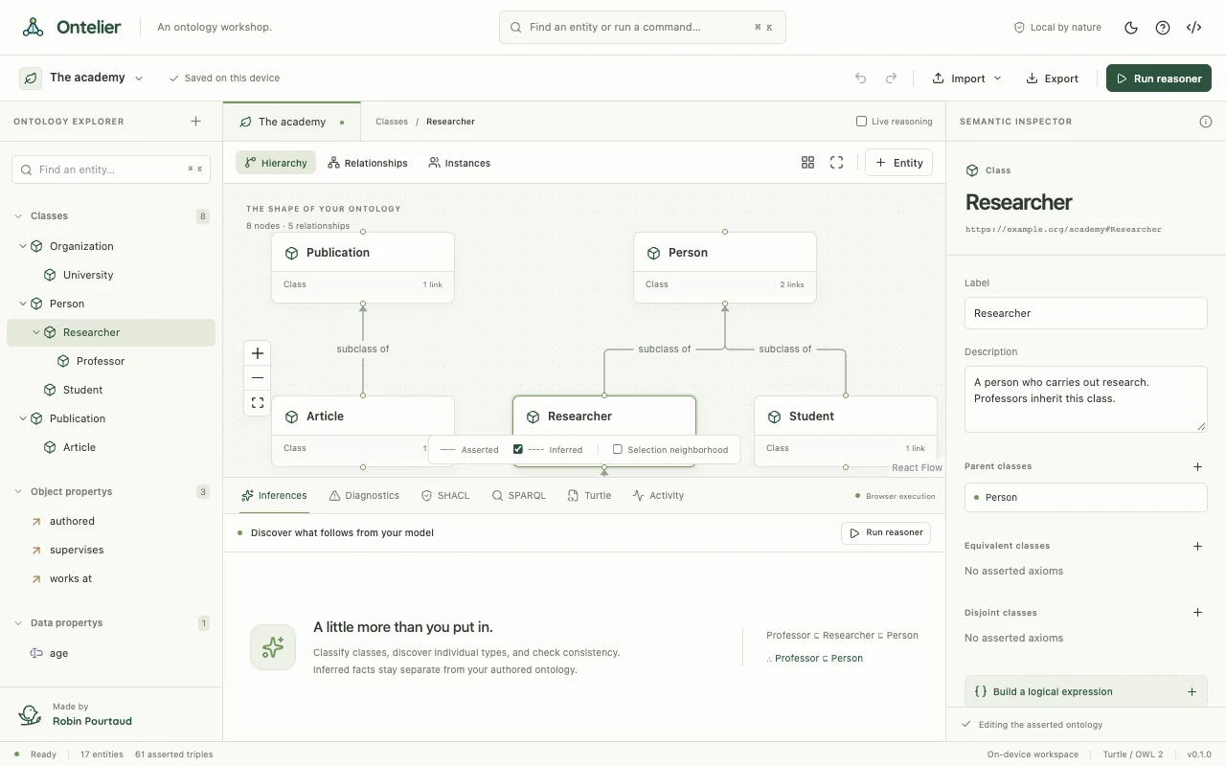
Task: Focus the Find an entity command search
Action: click(642, 28)
